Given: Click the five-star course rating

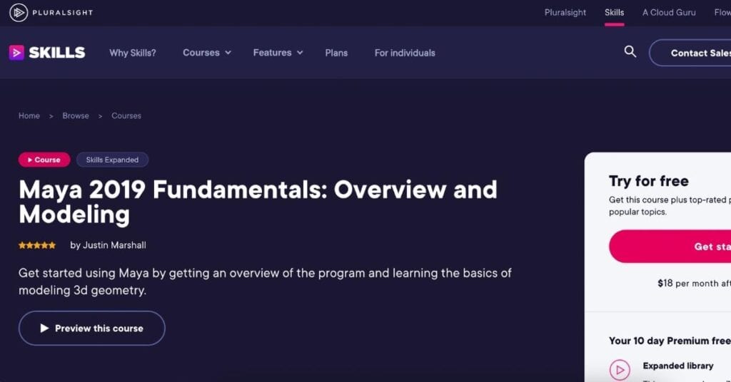Looking at the screenshot, I should point(37,245).
